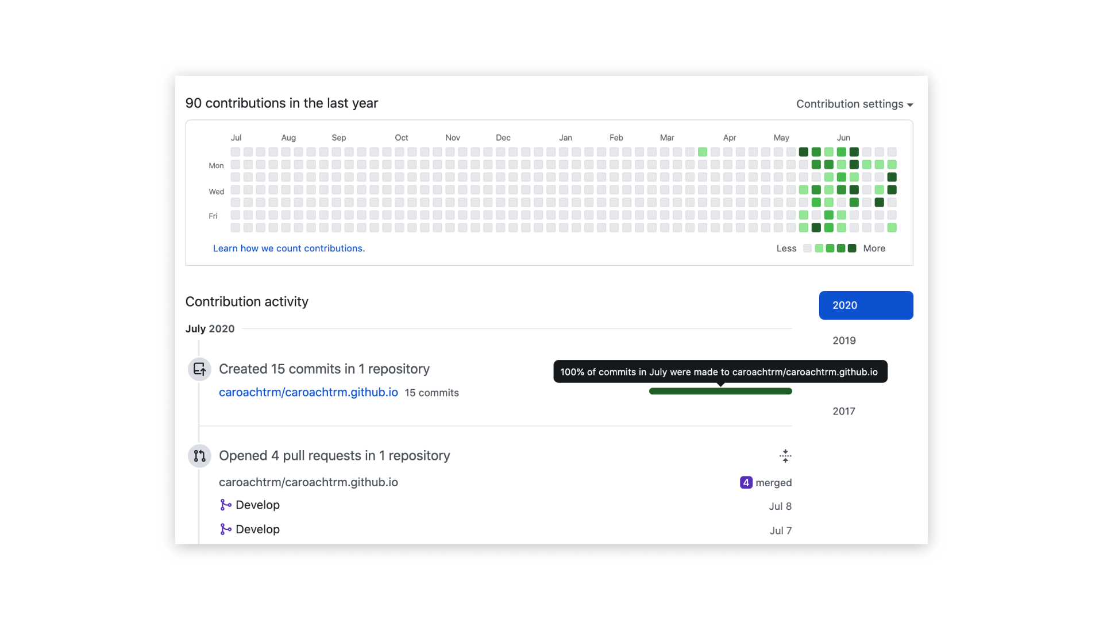Image resolution: width=1103 pixels, height=620 pixels.
Task: Switch to the 2019 year filter
Action: point(844,340)
